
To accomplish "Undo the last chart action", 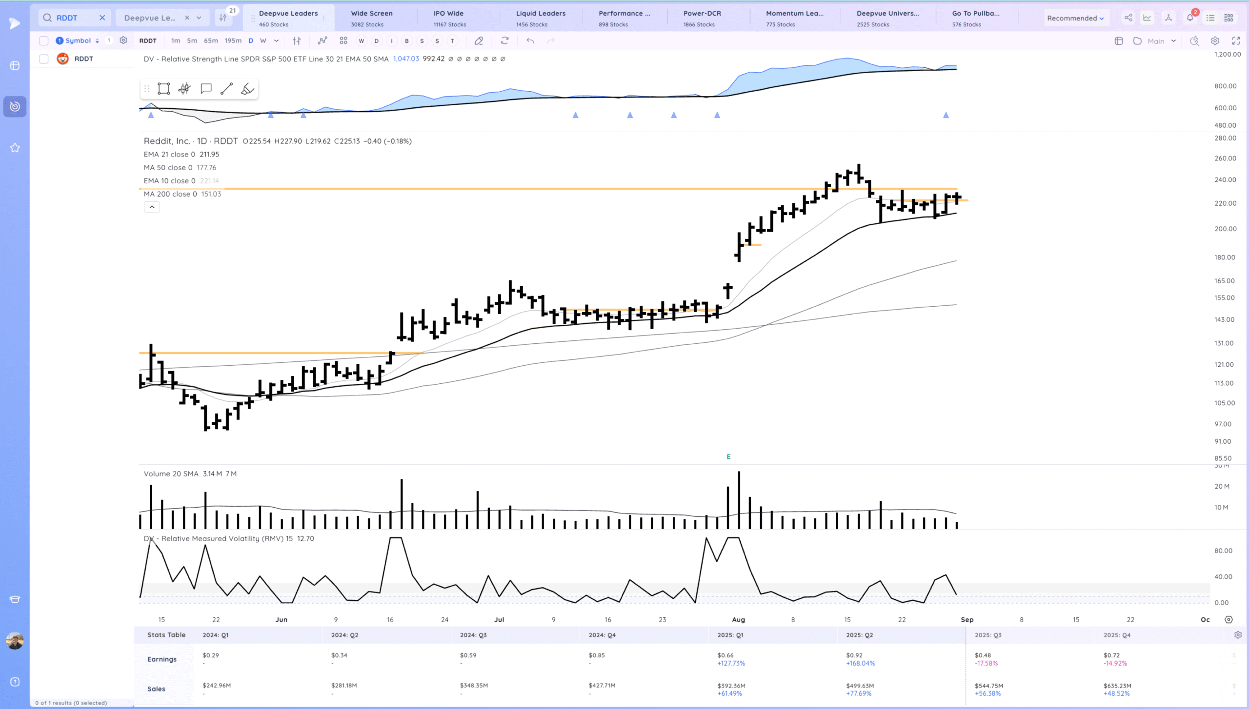I will pos(530,41).
